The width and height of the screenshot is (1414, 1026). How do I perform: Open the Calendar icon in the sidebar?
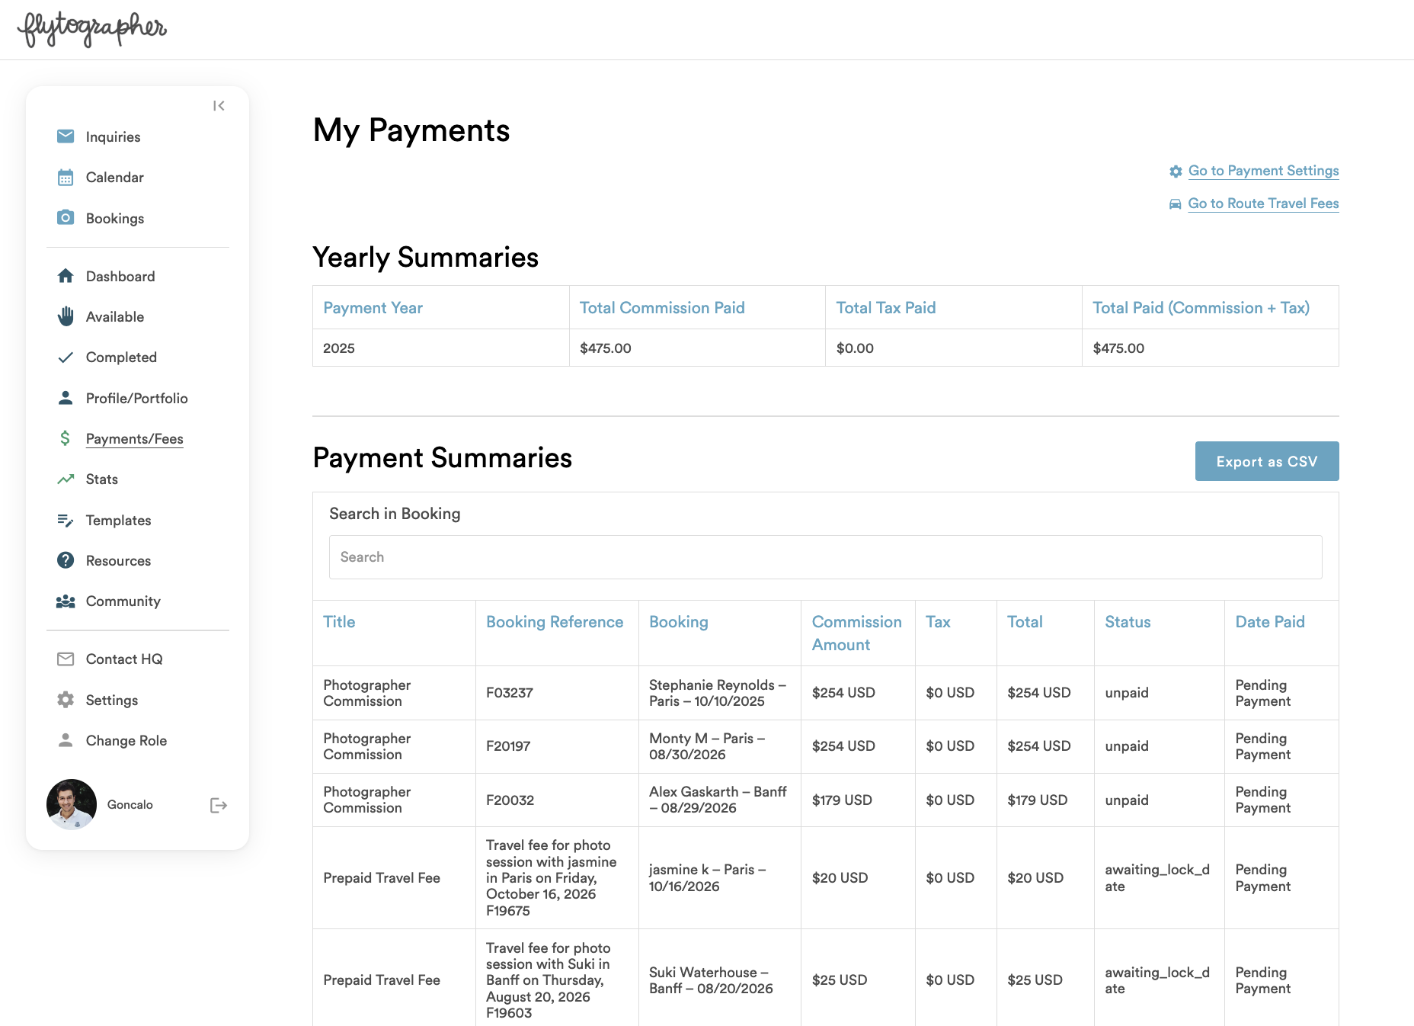pyautogui.click(x=66, y=178)
